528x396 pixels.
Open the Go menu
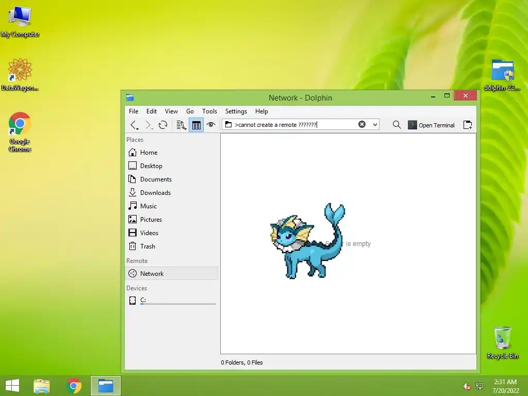point(190,111)
